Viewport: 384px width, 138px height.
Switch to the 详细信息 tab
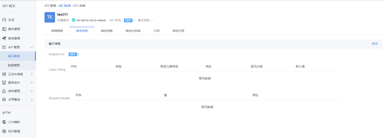[57, 31]
